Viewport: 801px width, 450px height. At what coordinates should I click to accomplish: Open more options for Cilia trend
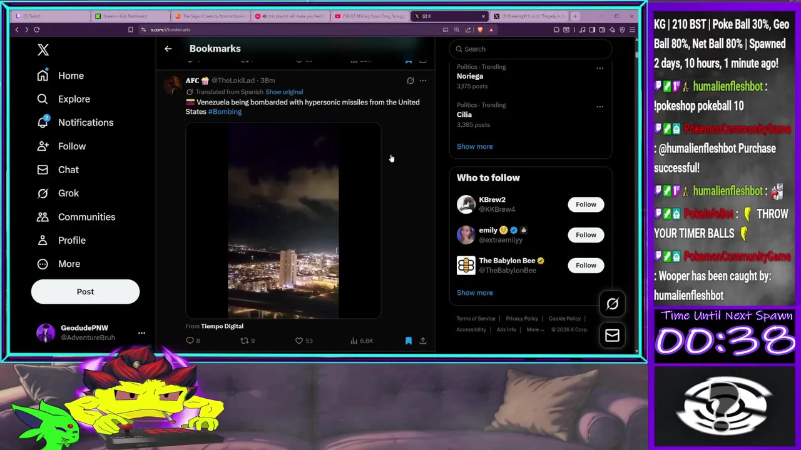[599, 107]
